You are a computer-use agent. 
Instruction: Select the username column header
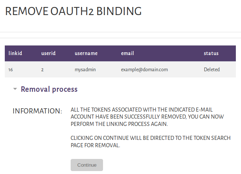click(86, 53)
